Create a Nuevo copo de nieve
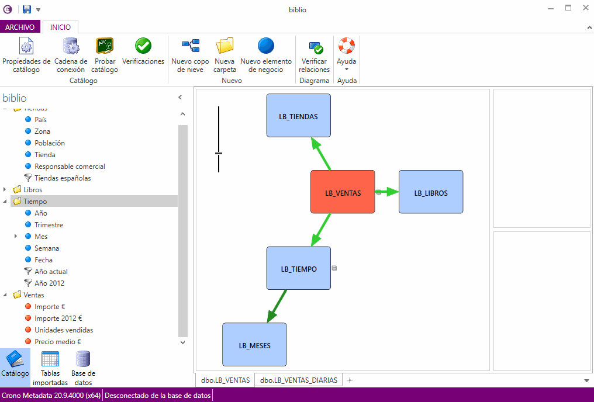Image resolution: width=594 pixels, height=402 pixels. pyautogui.click(x=190, y=55)
